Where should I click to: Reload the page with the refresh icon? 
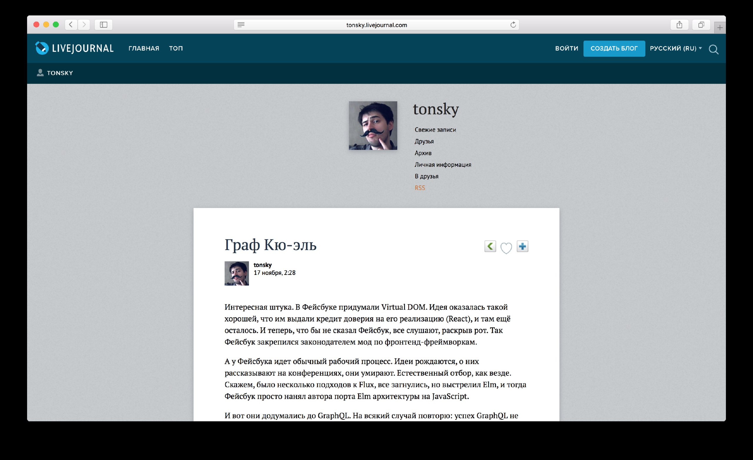pos(513,25)
